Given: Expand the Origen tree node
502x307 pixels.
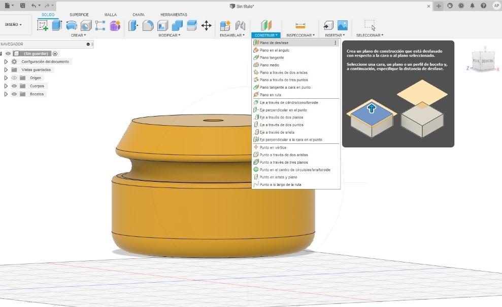Looking at the screenshot, I should [6, 78].
